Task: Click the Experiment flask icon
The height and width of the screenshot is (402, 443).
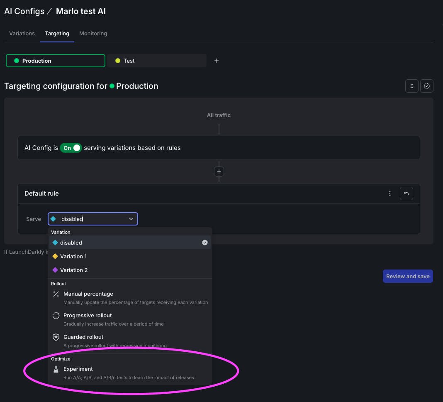Action: [56, 369]
